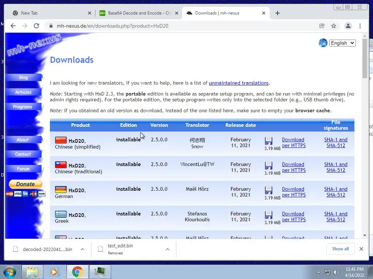
Task: Click the browser forward arrow
Action: coord(25,26)
